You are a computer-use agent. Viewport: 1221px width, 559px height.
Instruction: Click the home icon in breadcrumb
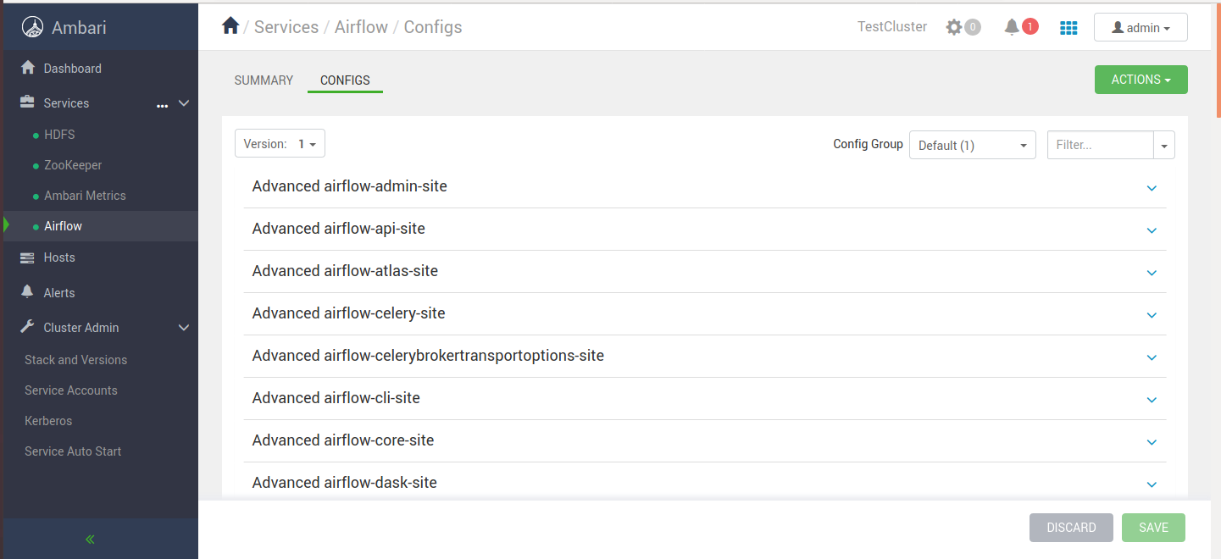pyautogui.click(x=230, y=26)
